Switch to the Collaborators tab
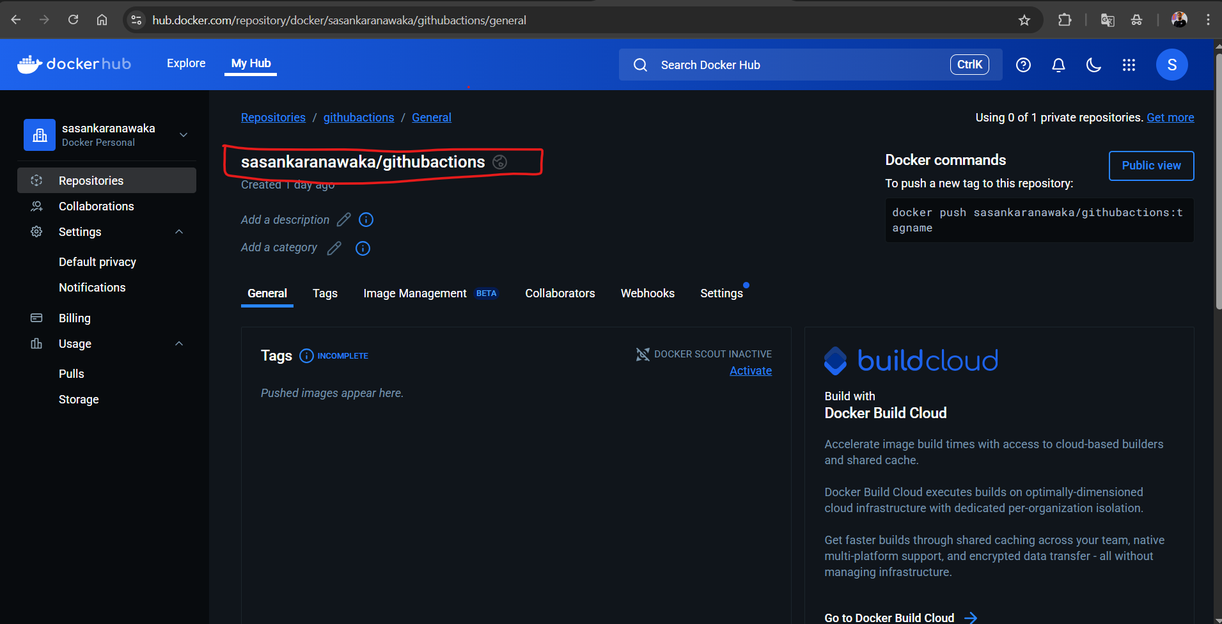The image size is (1222, 624). pos(560,293)
